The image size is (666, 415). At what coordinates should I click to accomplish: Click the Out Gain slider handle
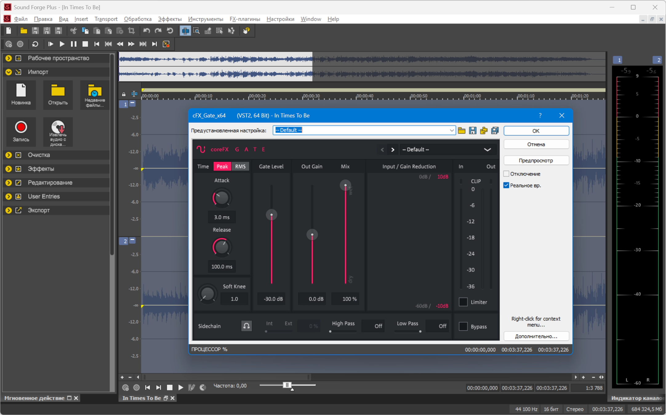312,235
